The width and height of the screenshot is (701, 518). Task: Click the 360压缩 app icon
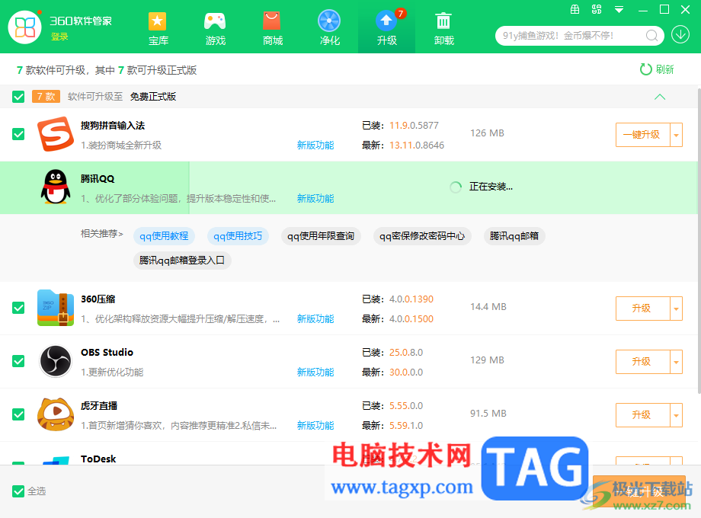pyautogui.click(x=56, y=308)
